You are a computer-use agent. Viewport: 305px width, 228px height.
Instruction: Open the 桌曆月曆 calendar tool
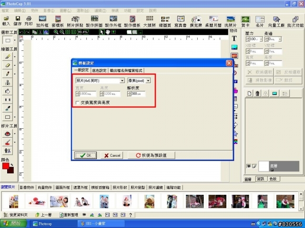click(x=213, y=21)
